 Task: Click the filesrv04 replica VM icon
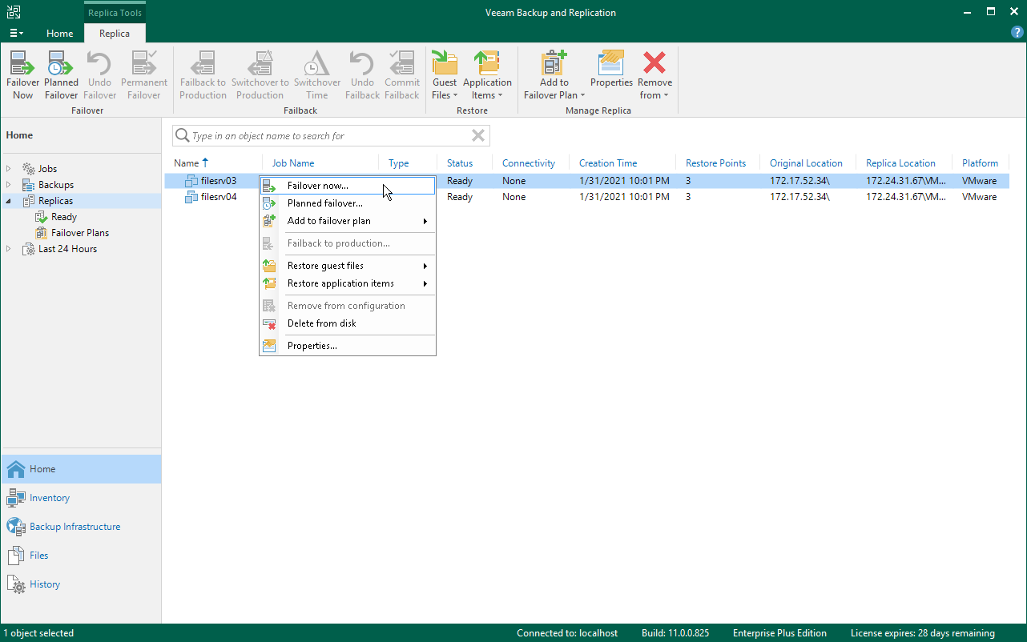coord(191,197)
